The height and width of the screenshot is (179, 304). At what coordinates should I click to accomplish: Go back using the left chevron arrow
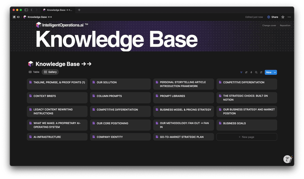[32, 10]
